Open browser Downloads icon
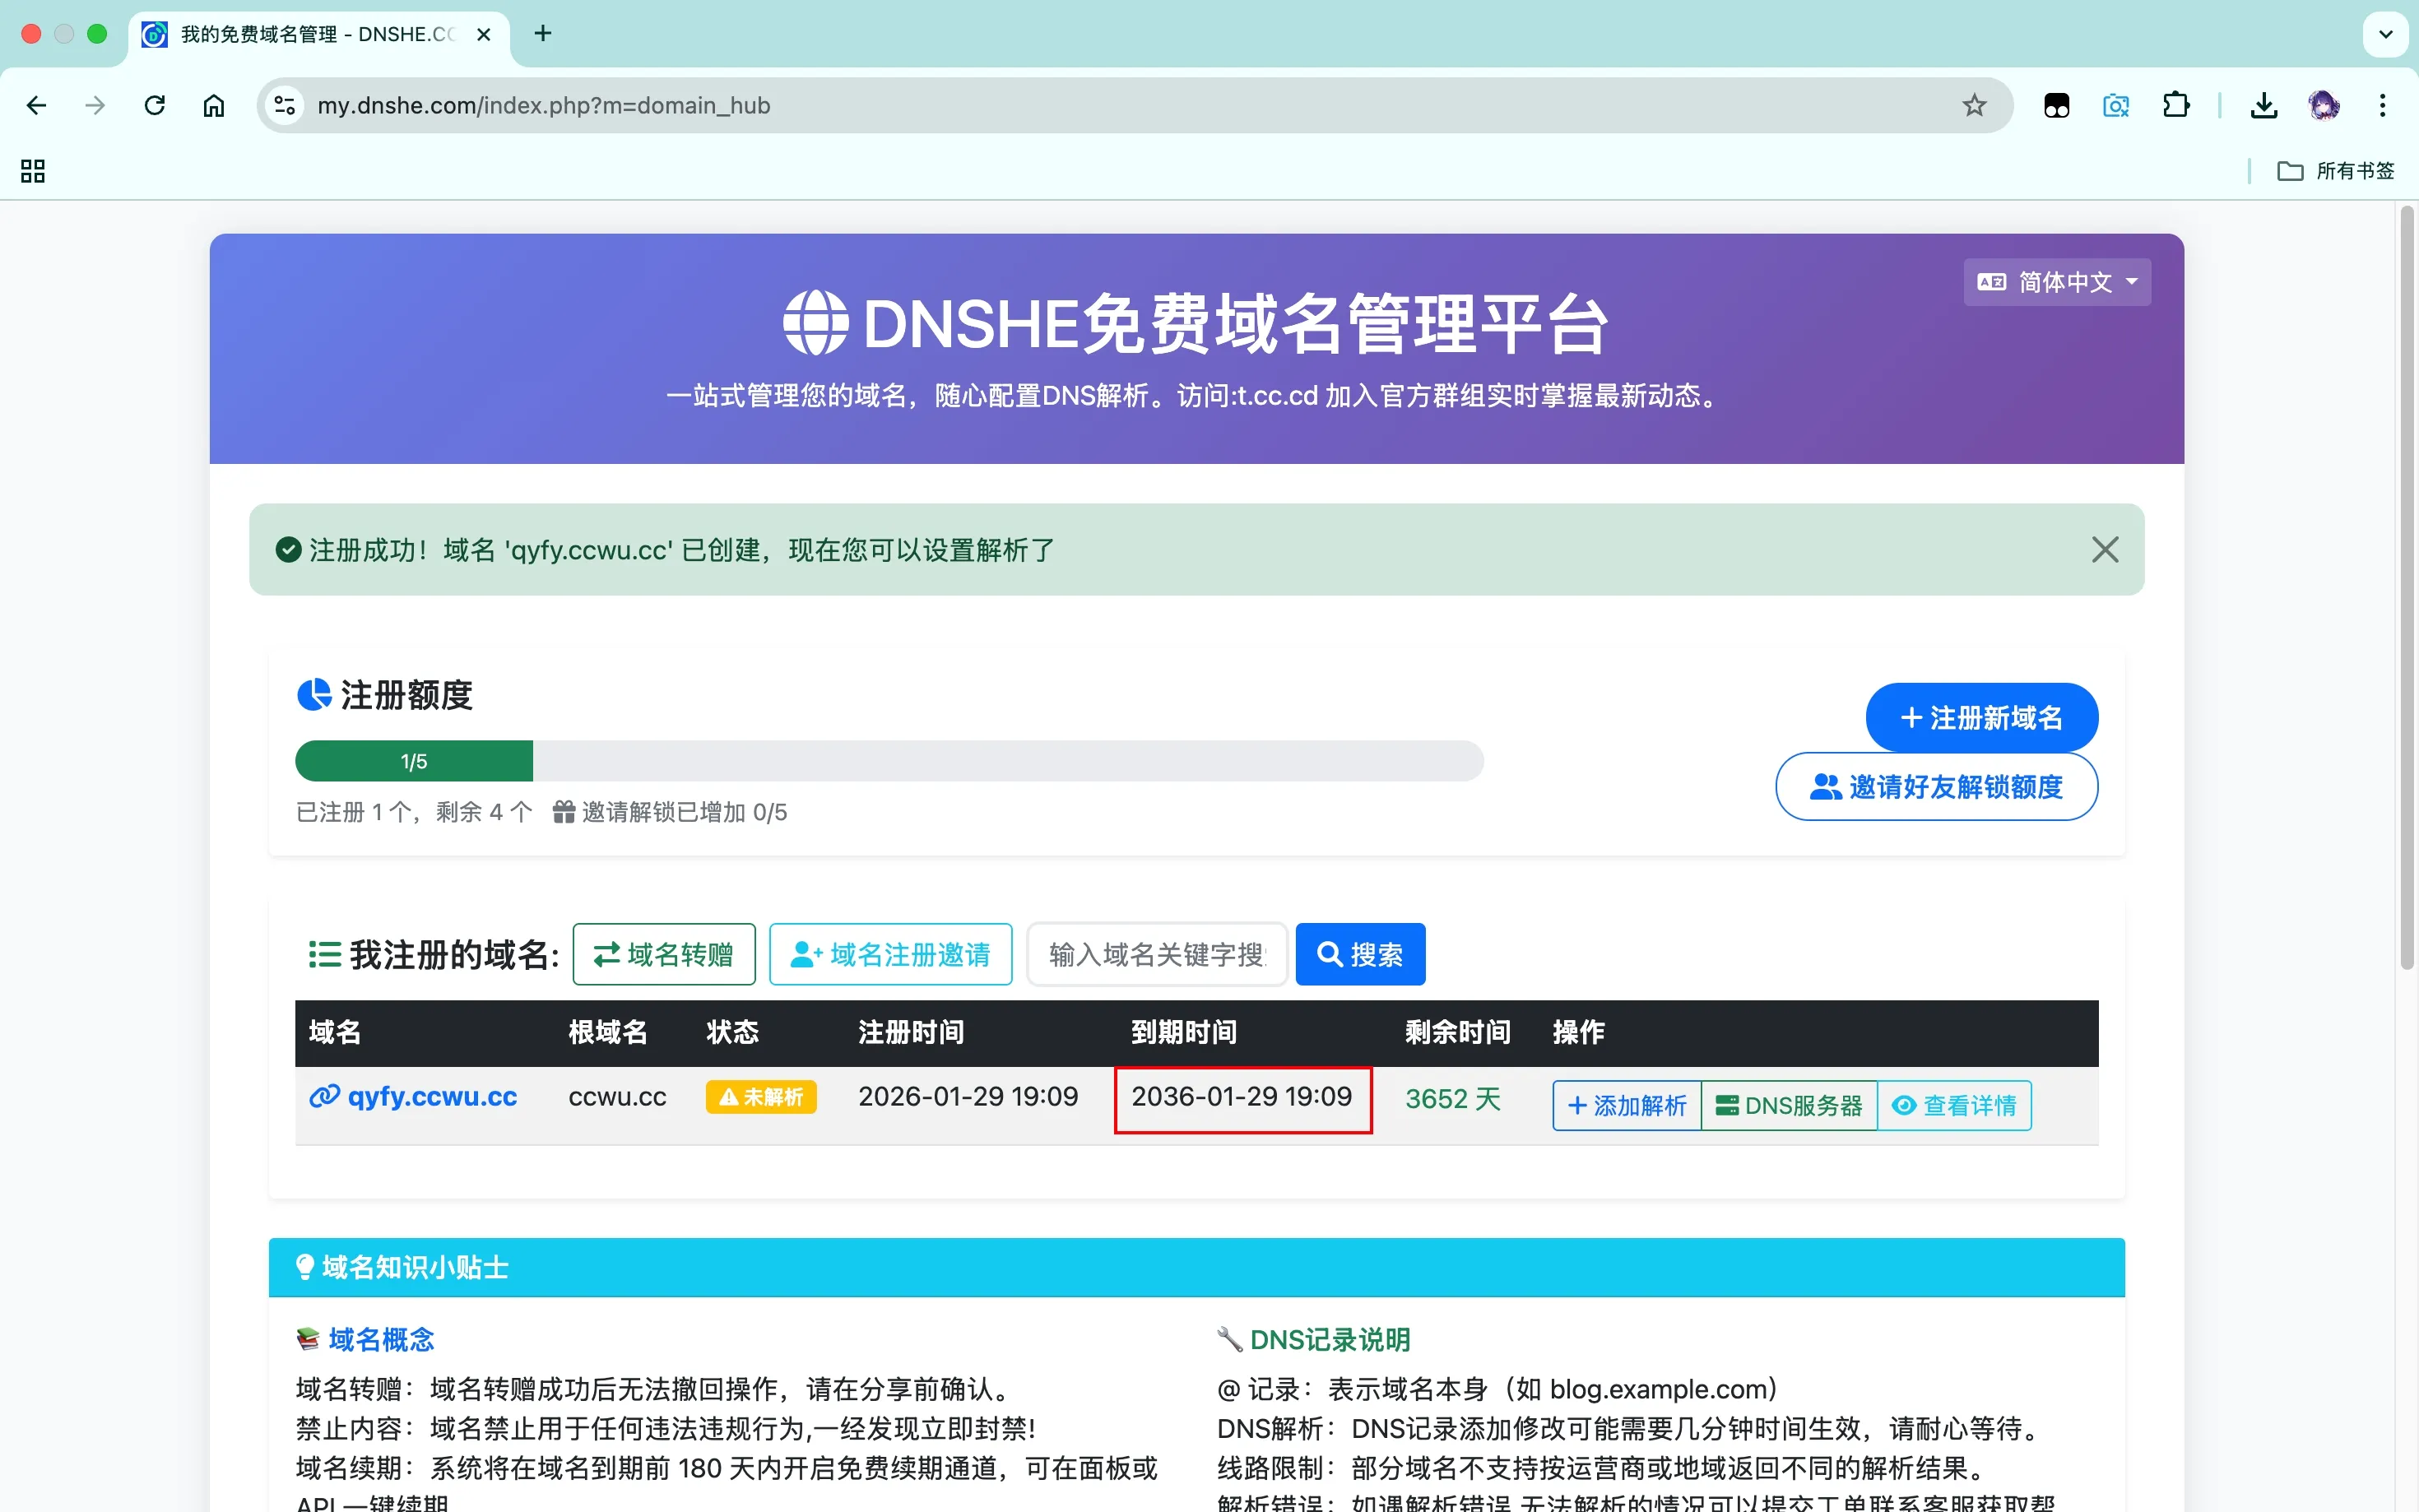 (2263, 105)
